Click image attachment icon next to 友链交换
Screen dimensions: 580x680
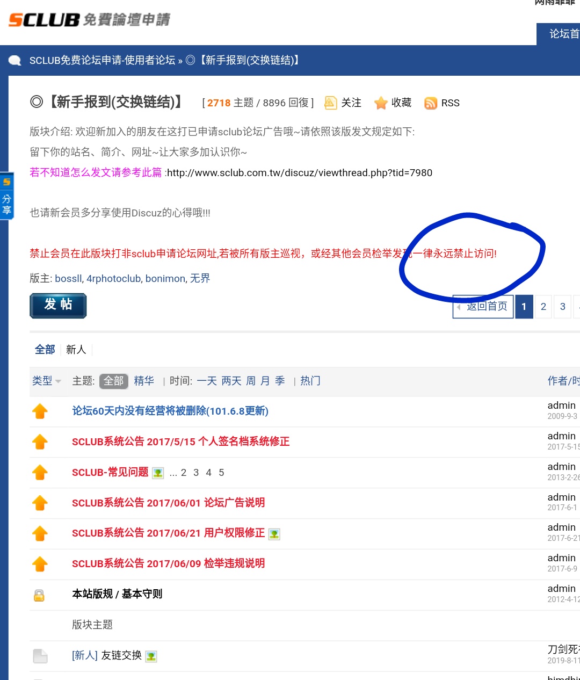pos(151,656)
